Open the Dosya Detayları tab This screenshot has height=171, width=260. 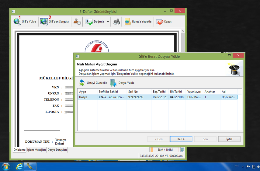pos(57,150)
